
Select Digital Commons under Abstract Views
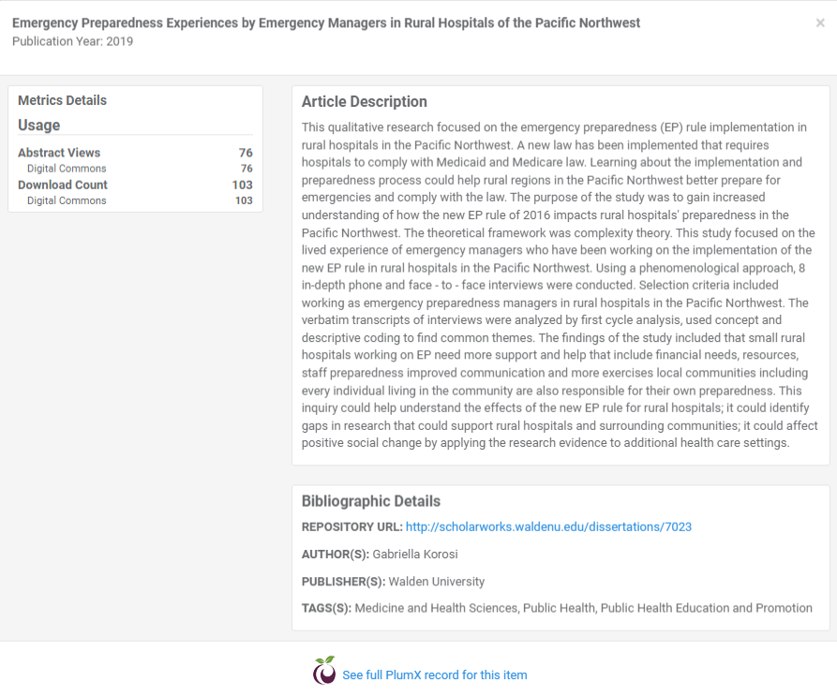point(67,169)
